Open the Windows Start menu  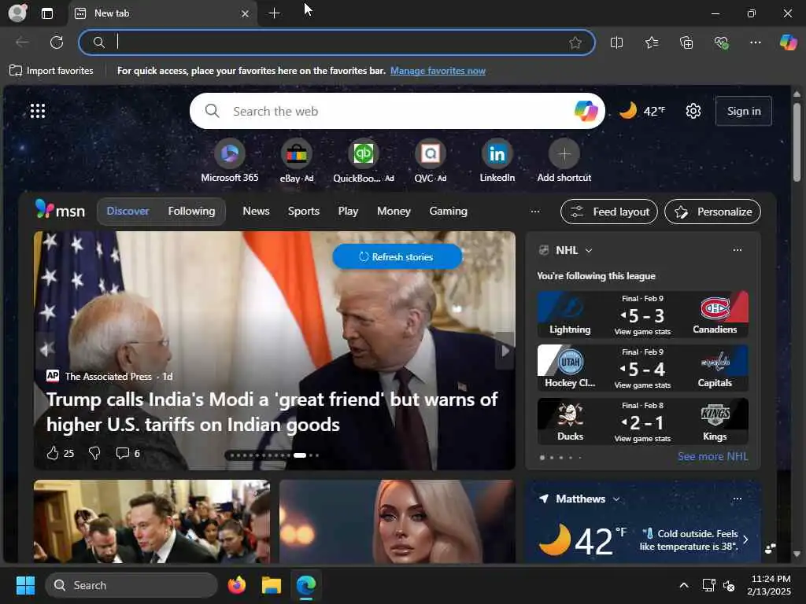pyautogui.click(x=25, y=585)
